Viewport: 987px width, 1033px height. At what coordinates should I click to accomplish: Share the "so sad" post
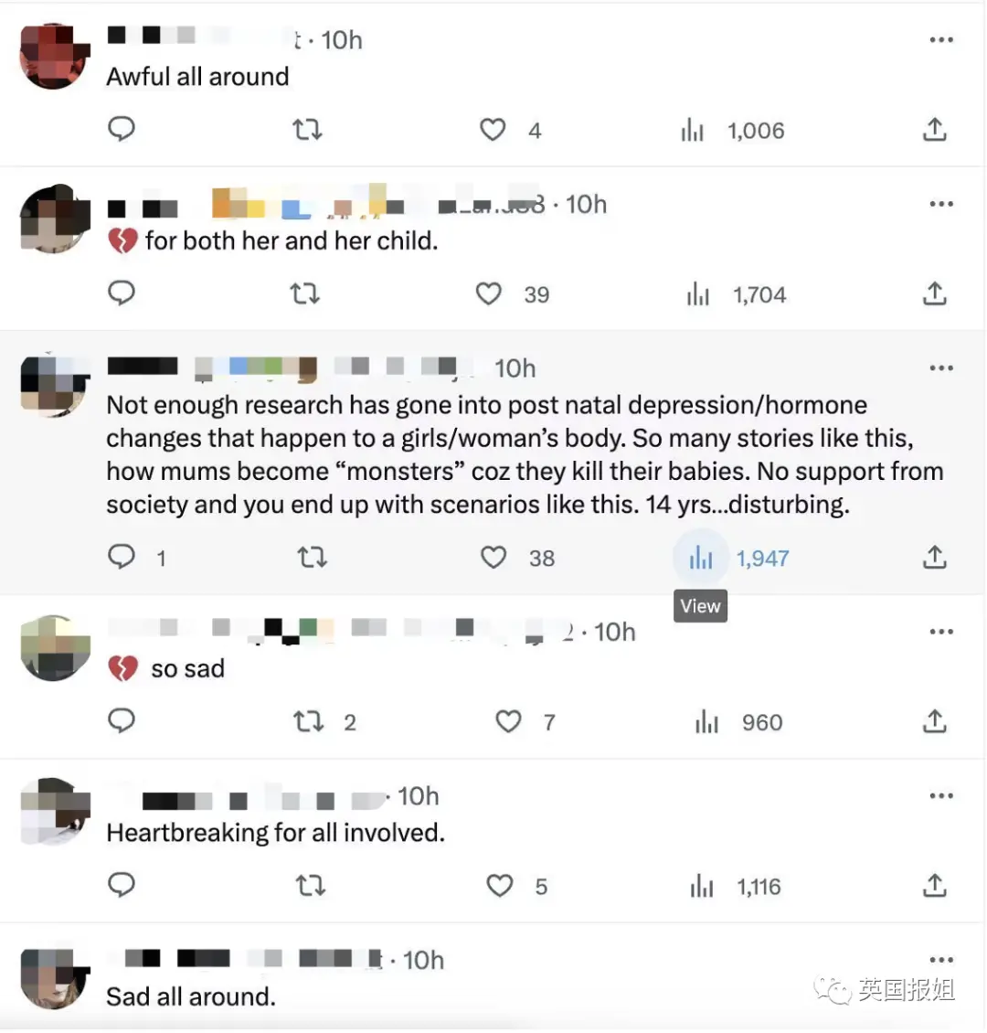(934, 721)
